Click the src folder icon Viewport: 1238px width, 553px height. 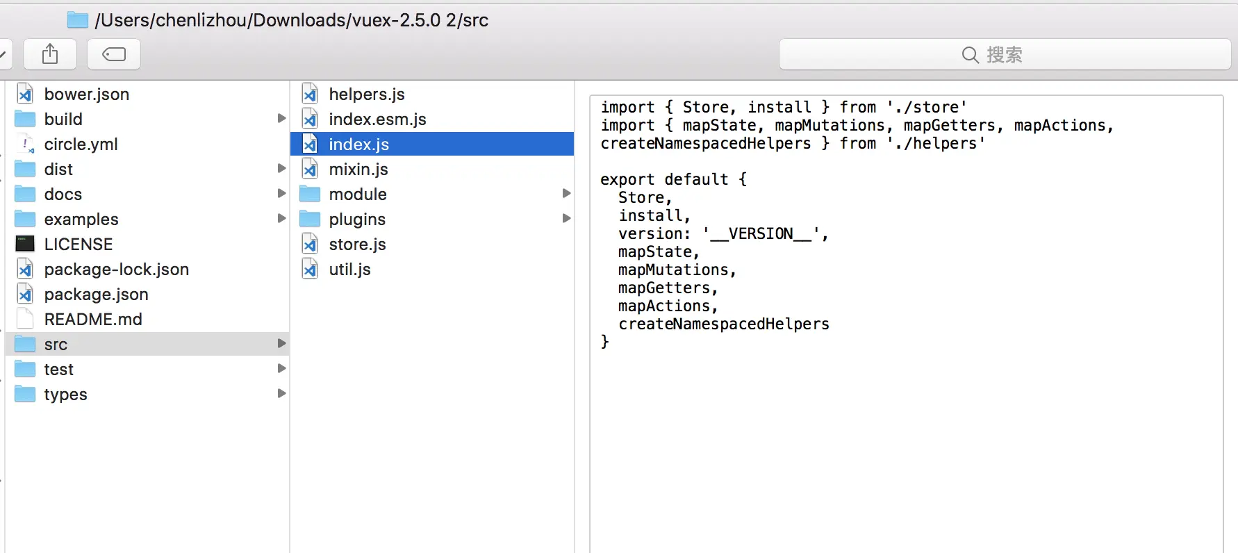25,344
